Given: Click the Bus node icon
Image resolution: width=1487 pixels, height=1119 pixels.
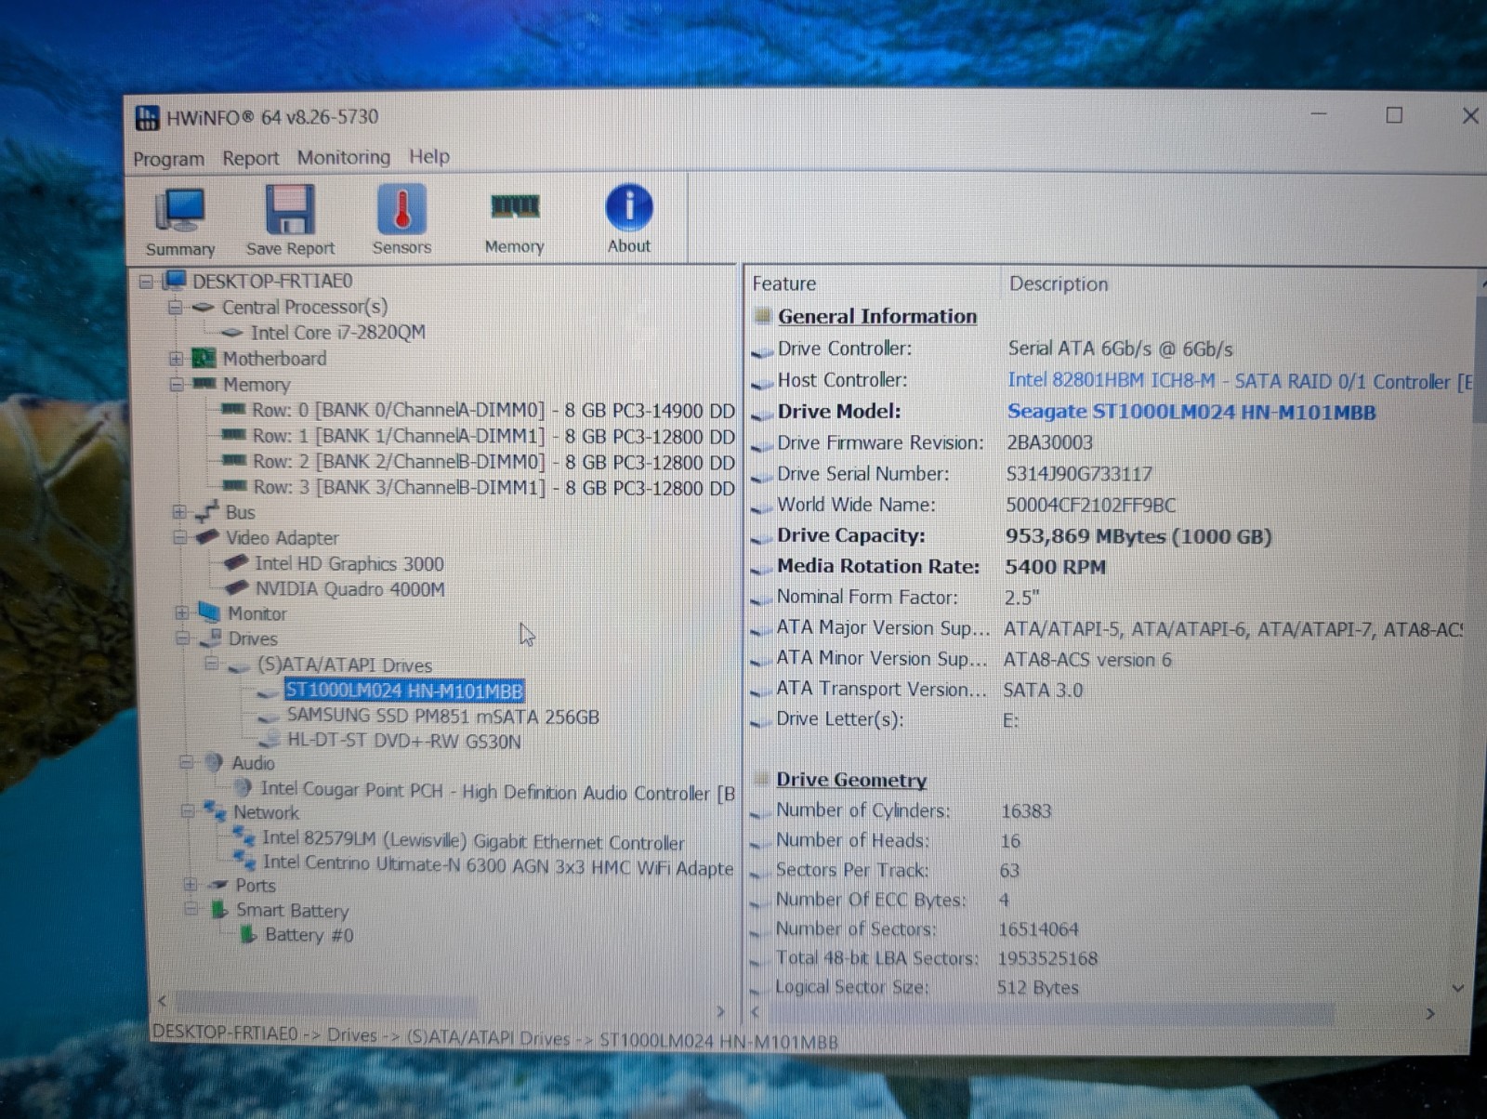Looking at the screenshot, I should click(207, 511).
